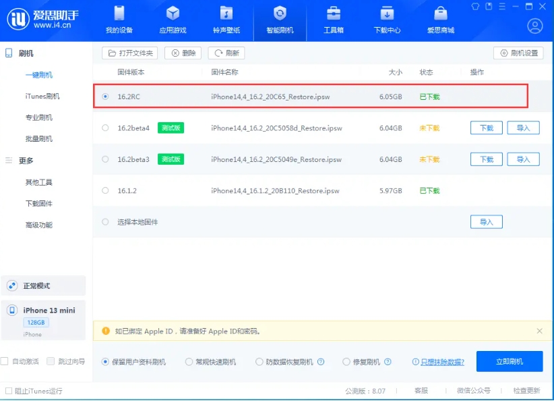Select firmware 16.2beta4 radio button
This screenshot has height=405, width=554.
pos(105,128)
